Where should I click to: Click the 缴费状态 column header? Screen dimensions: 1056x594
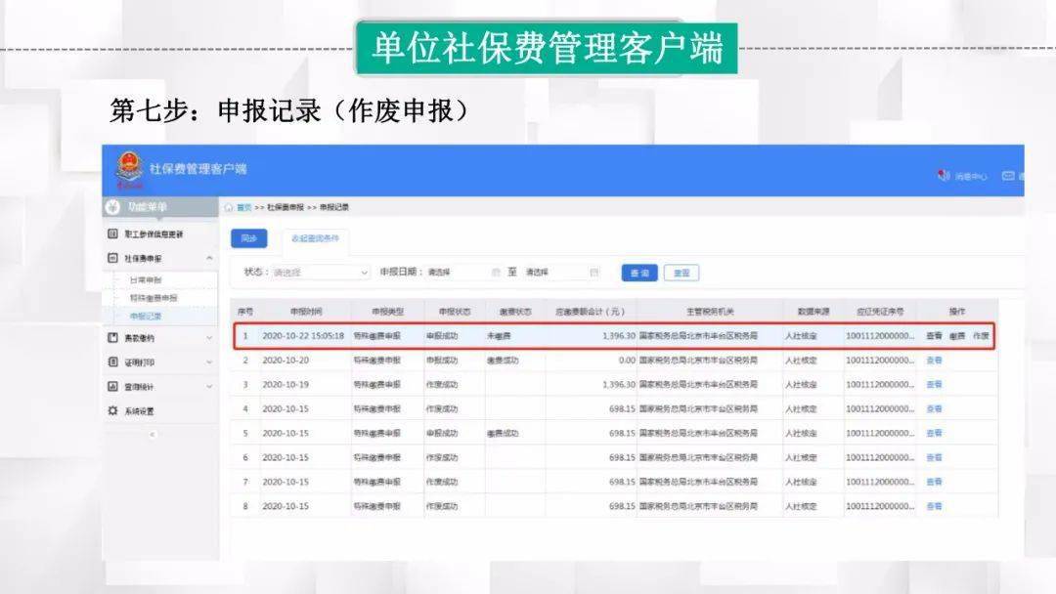515,312
